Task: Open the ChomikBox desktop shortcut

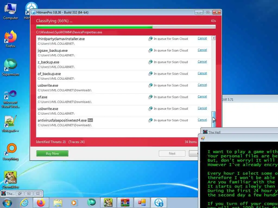Action: 11,180
